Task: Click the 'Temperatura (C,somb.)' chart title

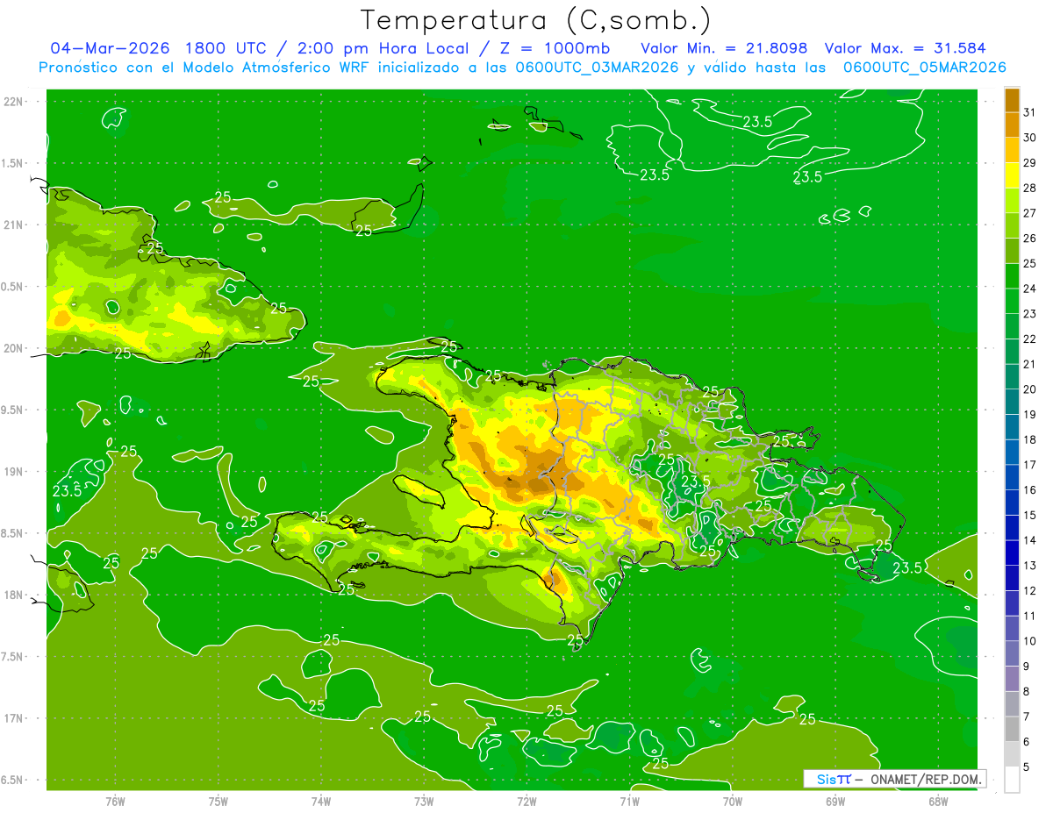Action: [x=536, y=20]
